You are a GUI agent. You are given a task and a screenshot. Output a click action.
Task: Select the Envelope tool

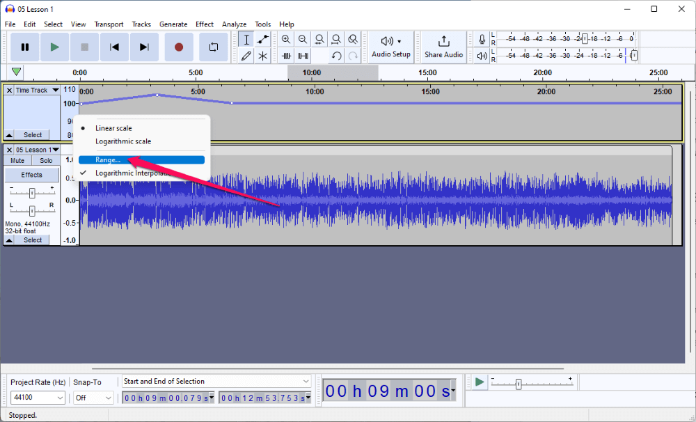tap(262, 39)
